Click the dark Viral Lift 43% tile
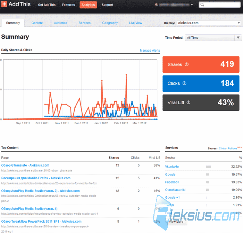Screen dimensions: 243x233 [x=201, y=103]
